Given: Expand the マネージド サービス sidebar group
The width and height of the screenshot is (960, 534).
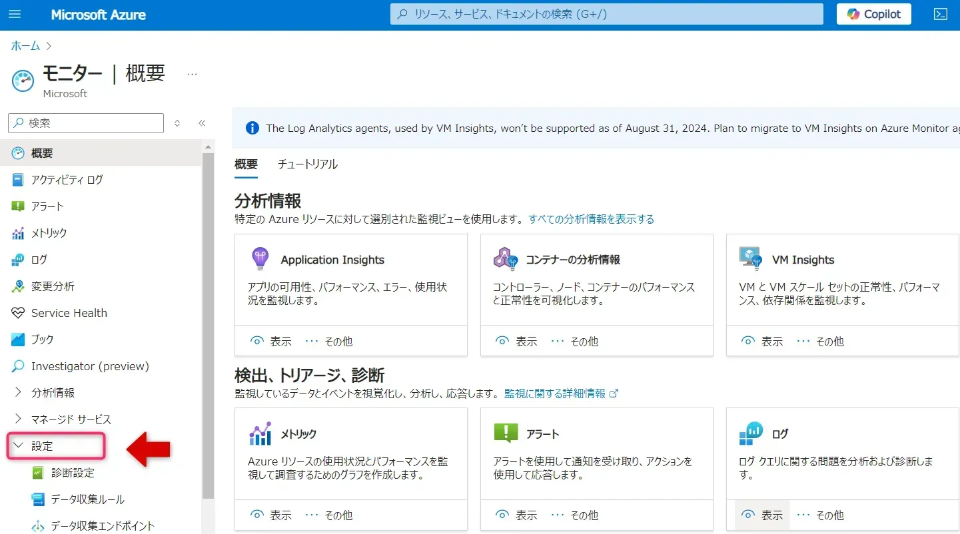Looking at the screenshot, I should 19,419.
